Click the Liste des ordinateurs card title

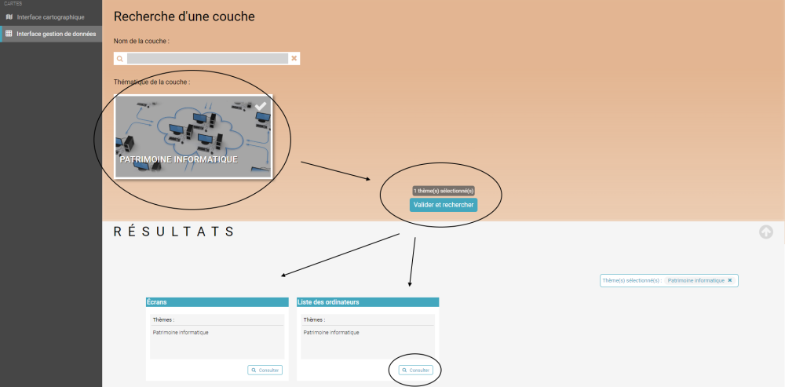point(328,302)
